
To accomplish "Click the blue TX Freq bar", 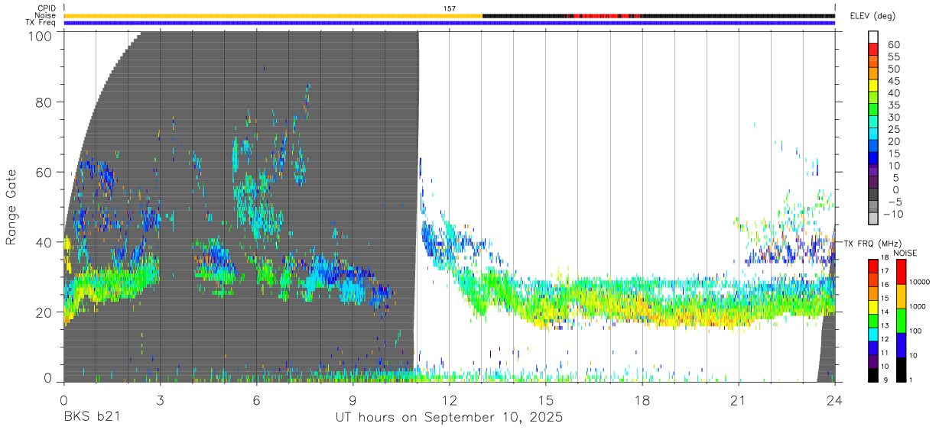I will pos(449,23).
